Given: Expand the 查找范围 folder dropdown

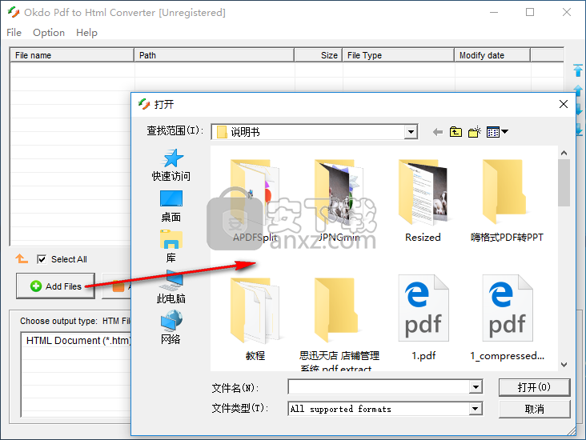Looking at the screenshot, I should [x=411, y=131].
